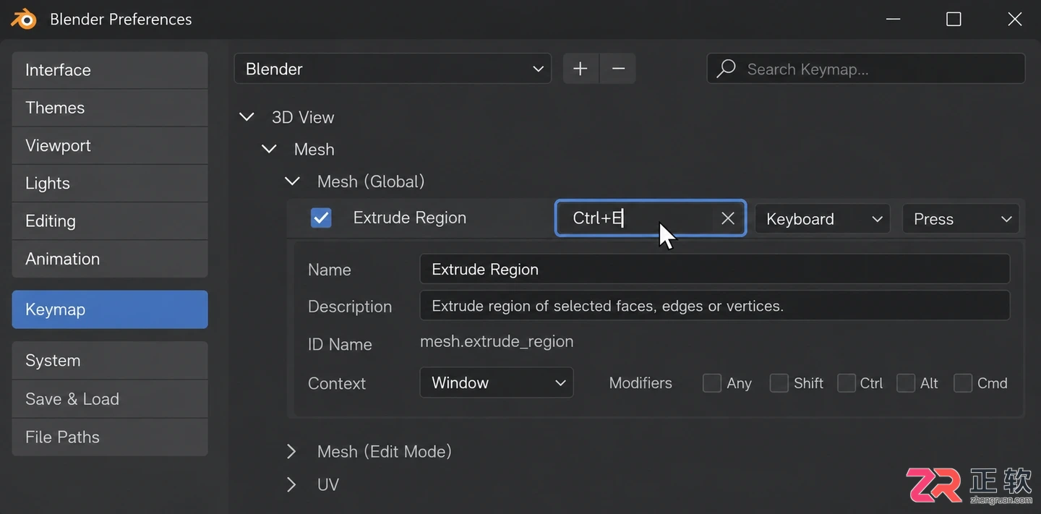Switch to the Themes preferences tab
The height and width of the screenshot is (514, 1041).
click(x=110, y=108)
